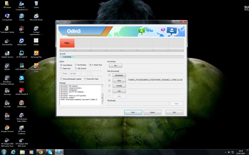
Task: Show hidden system tray icons arrow
Action: click(225, 152)
